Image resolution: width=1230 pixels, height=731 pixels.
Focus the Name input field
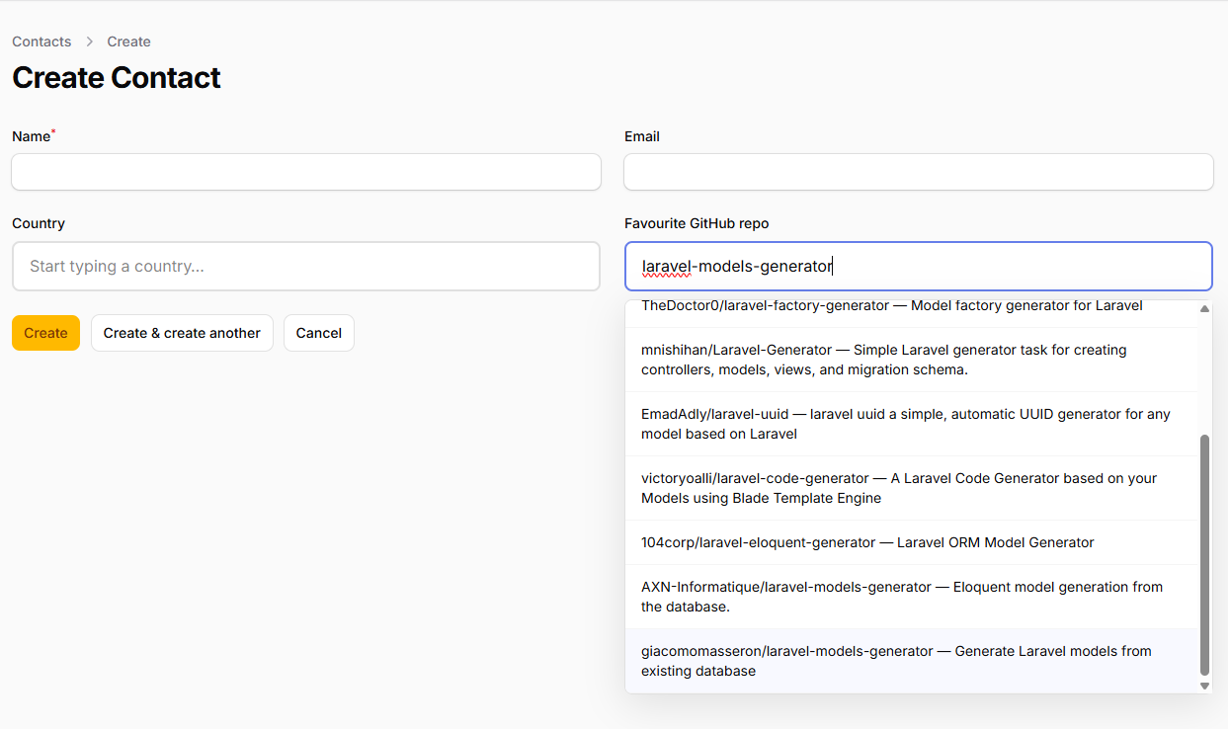click(306, 172)
